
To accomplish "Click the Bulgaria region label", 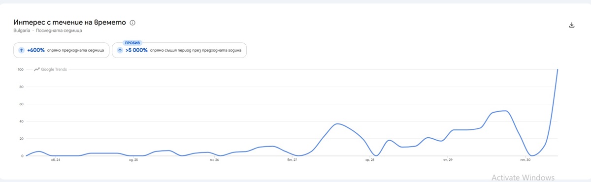I will point(22,30).
